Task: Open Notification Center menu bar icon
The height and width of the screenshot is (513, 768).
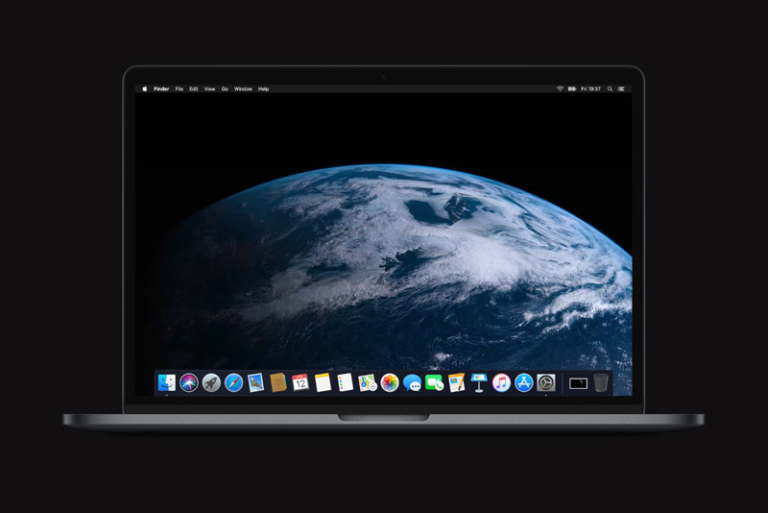Action: pos(621,88)
